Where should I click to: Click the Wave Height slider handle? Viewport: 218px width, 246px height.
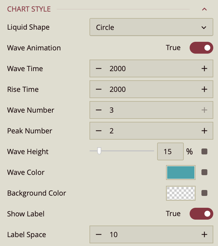(99, 151)
